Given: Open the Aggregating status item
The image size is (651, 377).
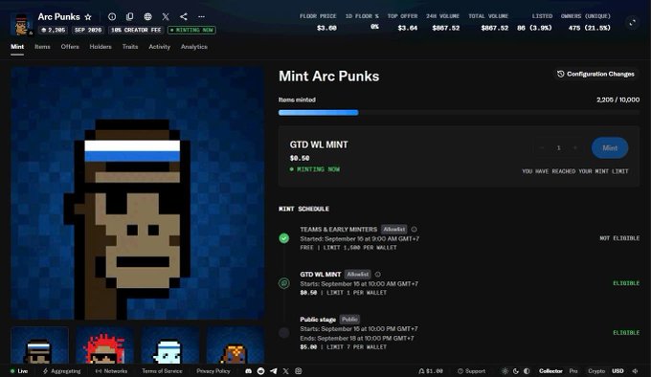Looking at the screenshot, I should pos(62,371).
